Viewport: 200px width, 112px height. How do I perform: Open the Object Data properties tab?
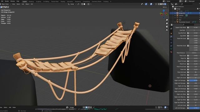pos(171,49)
